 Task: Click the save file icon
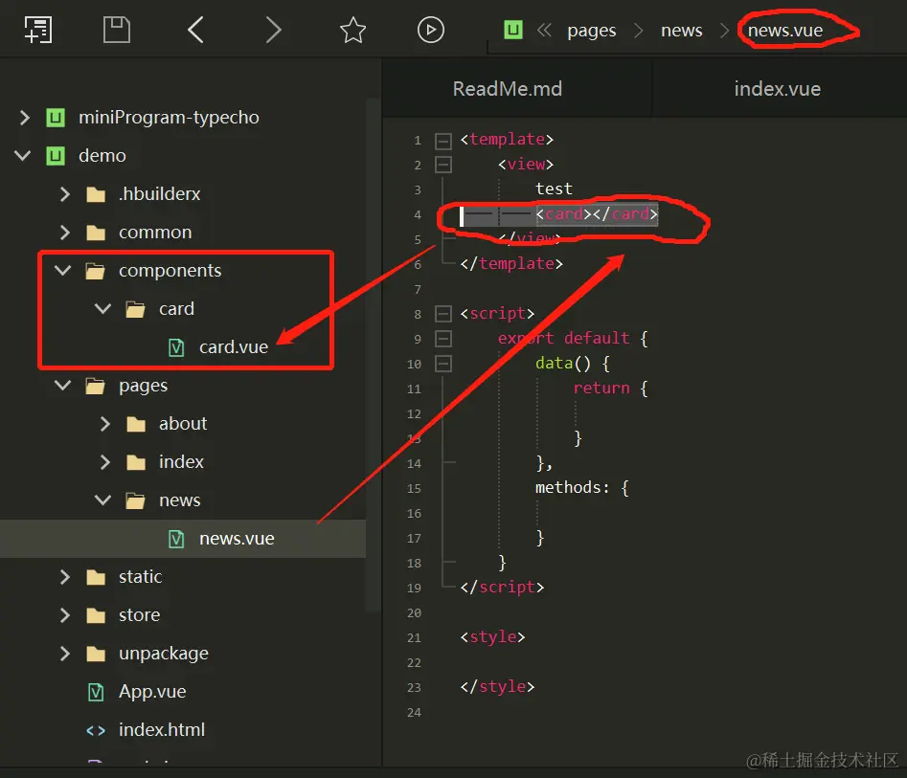click(116, 30)
